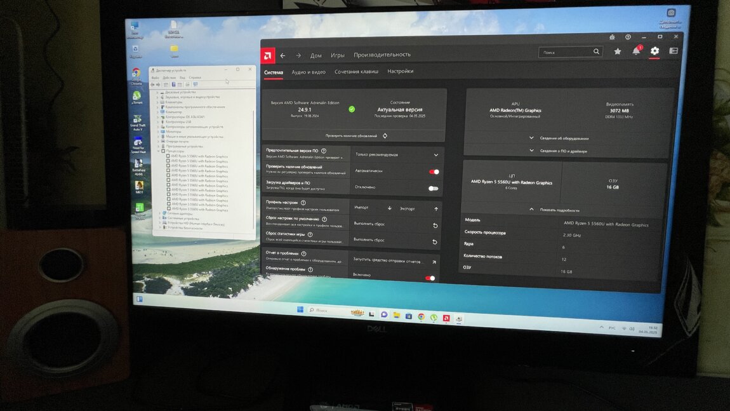Expand Сведения об оборудовании section
Screen dimensions: 730x411
559,138
